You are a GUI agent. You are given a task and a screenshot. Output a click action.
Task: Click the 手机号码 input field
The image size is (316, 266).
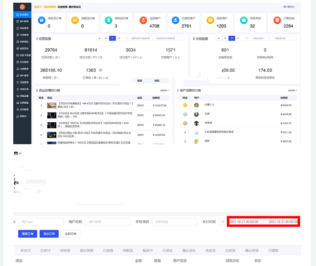coord(174,222)
